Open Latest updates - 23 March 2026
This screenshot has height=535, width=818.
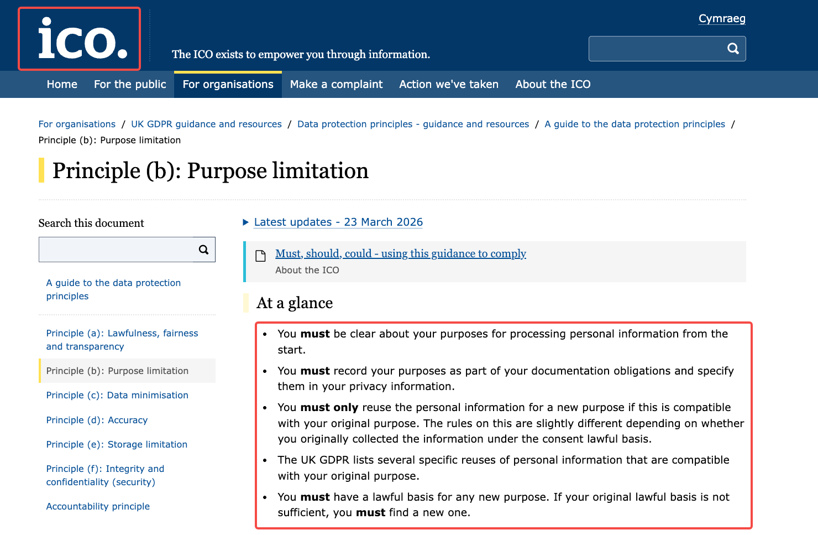(338, 222)
